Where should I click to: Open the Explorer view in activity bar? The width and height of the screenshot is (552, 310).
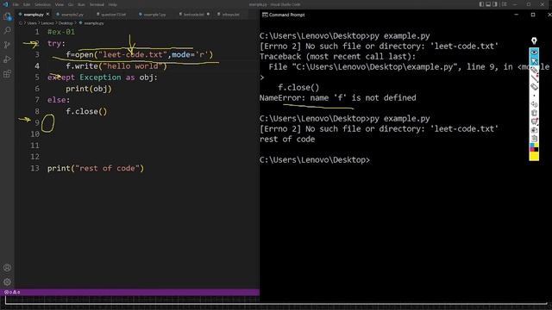7,16
